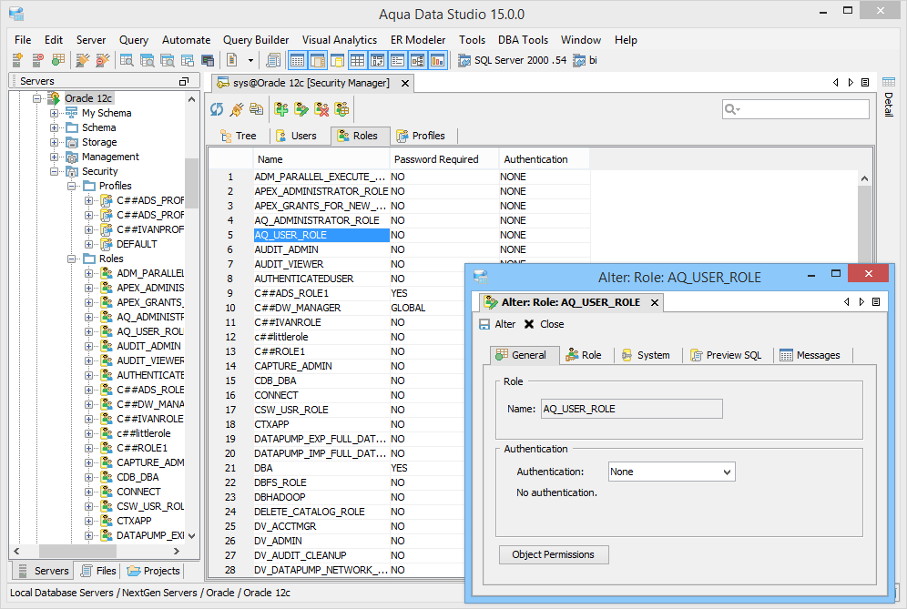Click the first magnifier window icon in main toolbar
The image size is (907, 609).
point(127,60)
